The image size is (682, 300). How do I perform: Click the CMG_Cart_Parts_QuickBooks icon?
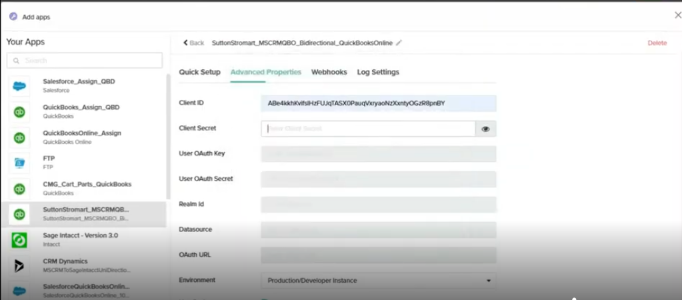19,189
